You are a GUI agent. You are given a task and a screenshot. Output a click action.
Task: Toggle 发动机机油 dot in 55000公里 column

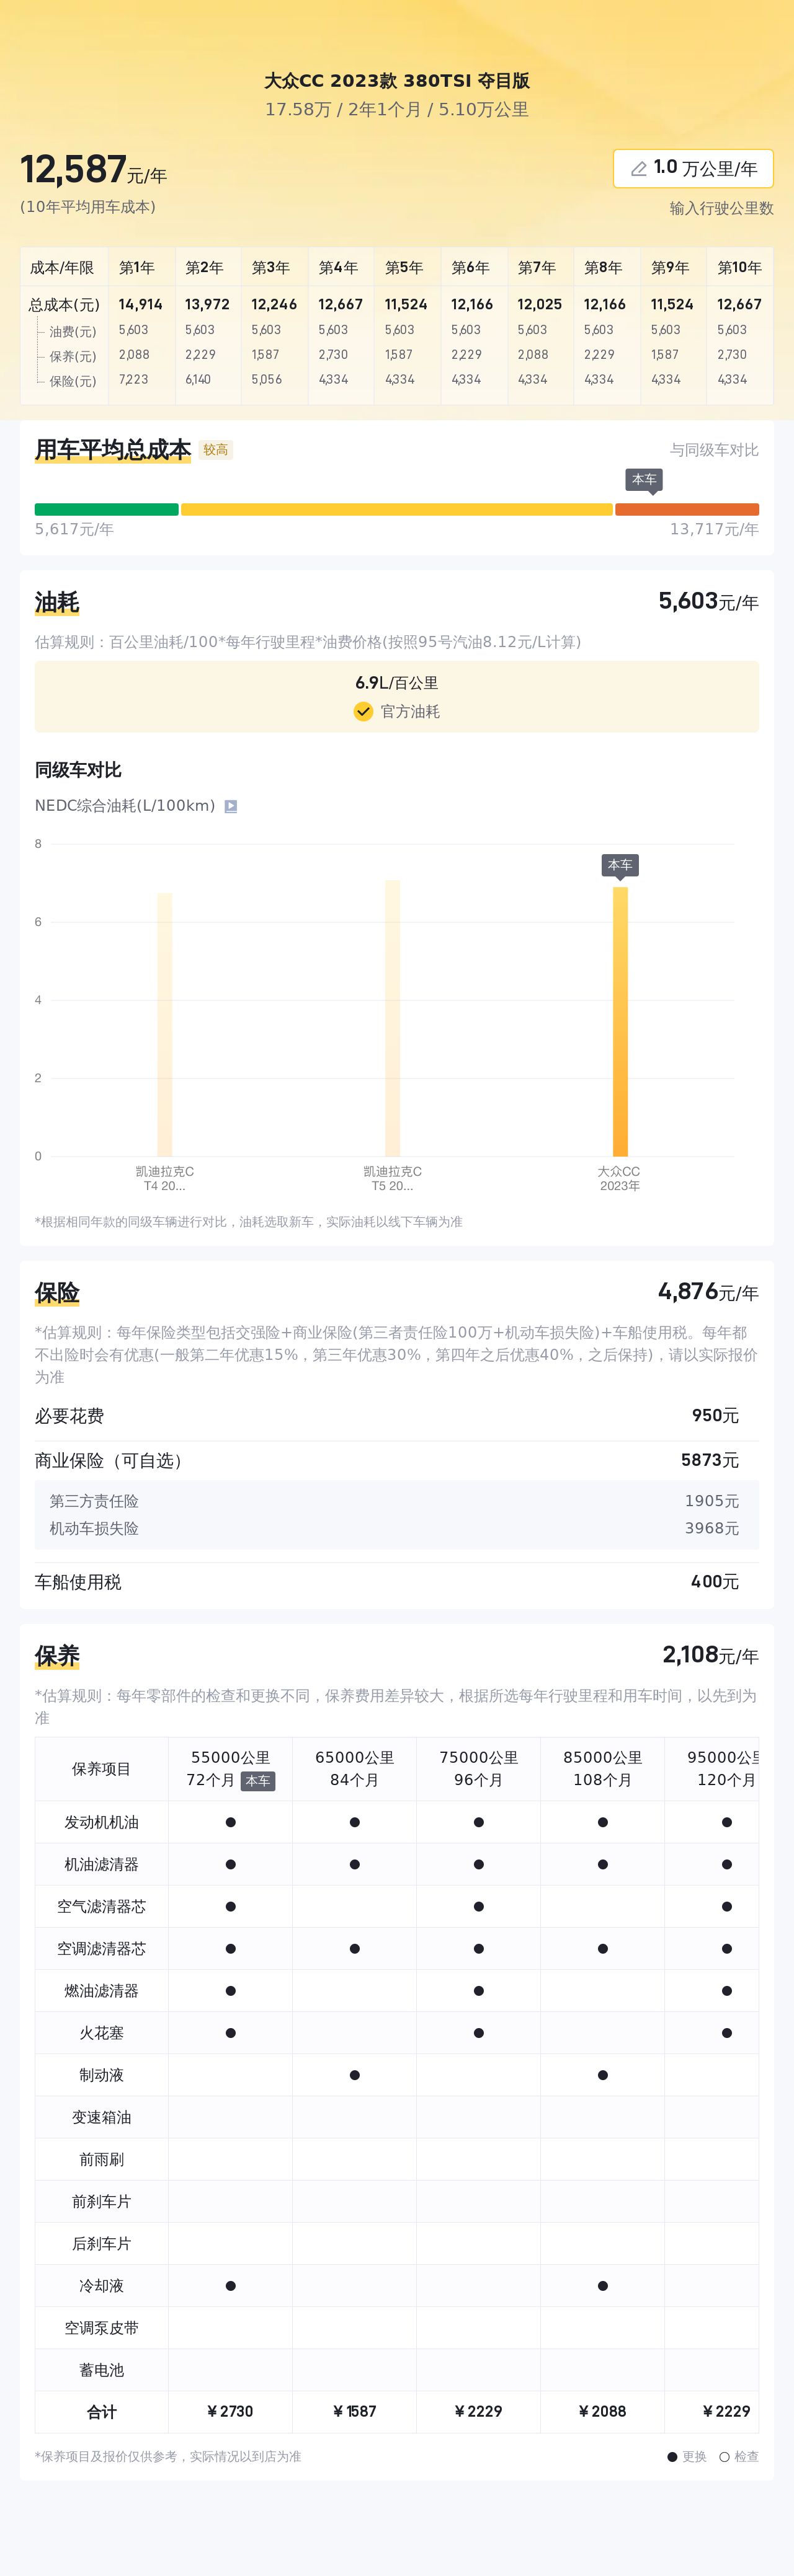tap(230, 1822)
